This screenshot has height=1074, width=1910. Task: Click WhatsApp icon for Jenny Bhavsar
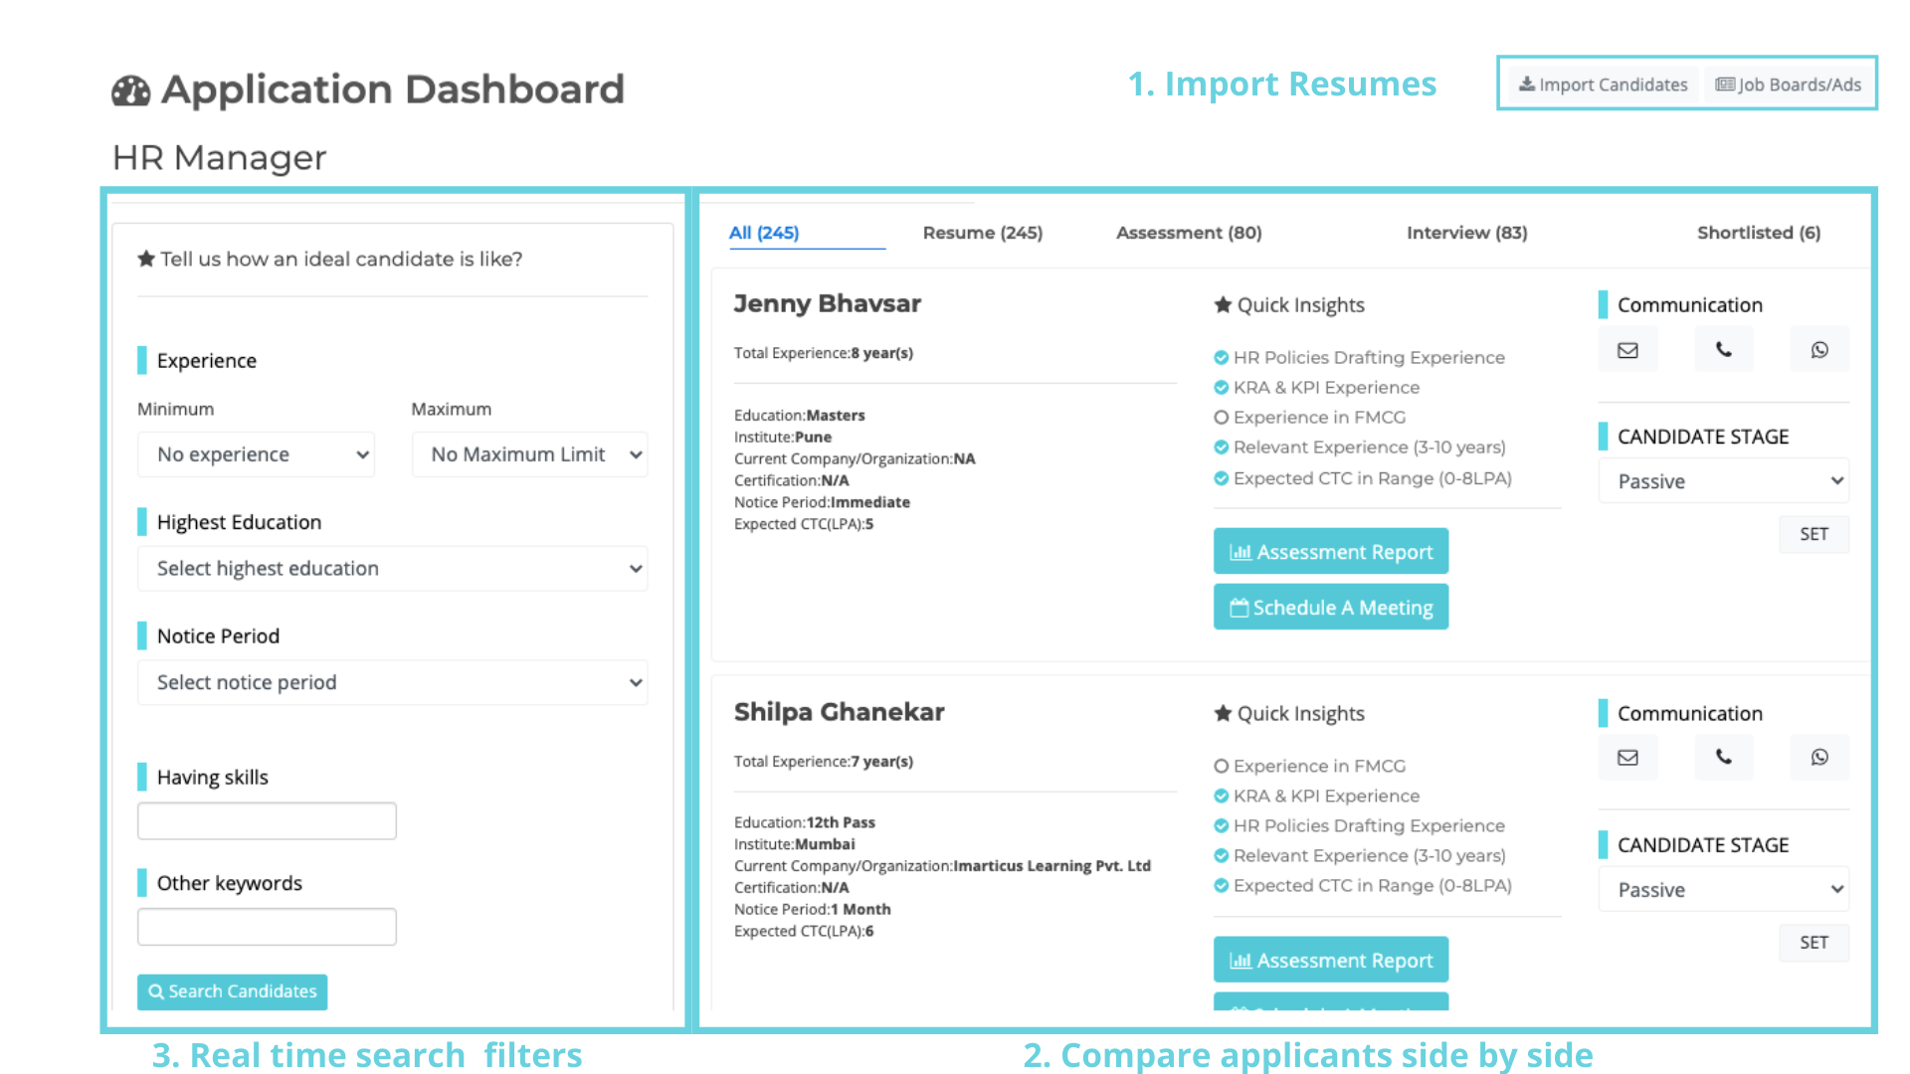click(1818, 350)
